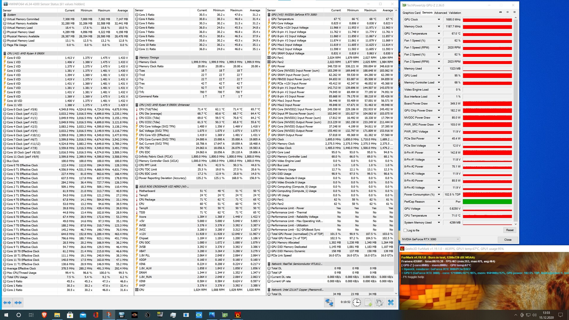The width and height of the screenshot is (569, 320).
Task: Launch Brave browser from taskbar
Action: click(x=44, y=315)
